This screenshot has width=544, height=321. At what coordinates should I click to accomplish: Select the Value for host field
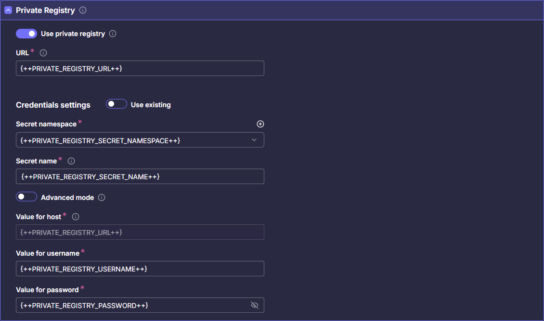click(x=140, y=232)
